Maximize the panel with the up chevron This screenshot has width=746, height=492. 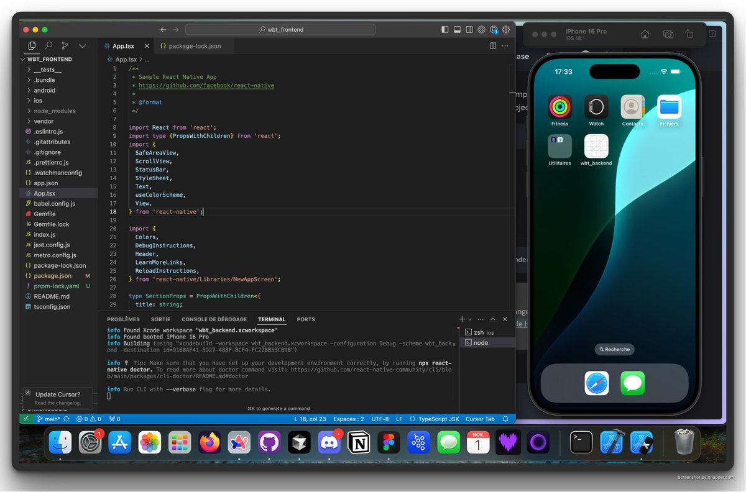click(x=493, y=319)
